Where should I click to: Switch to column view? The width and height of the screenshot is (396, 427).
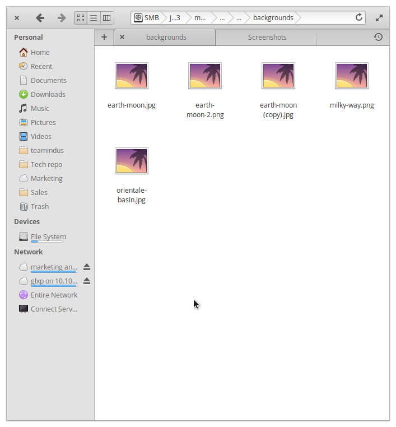click(106, 18)
